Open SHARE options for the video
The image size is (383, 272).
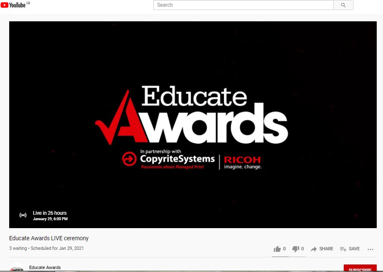tap(322, 249)
